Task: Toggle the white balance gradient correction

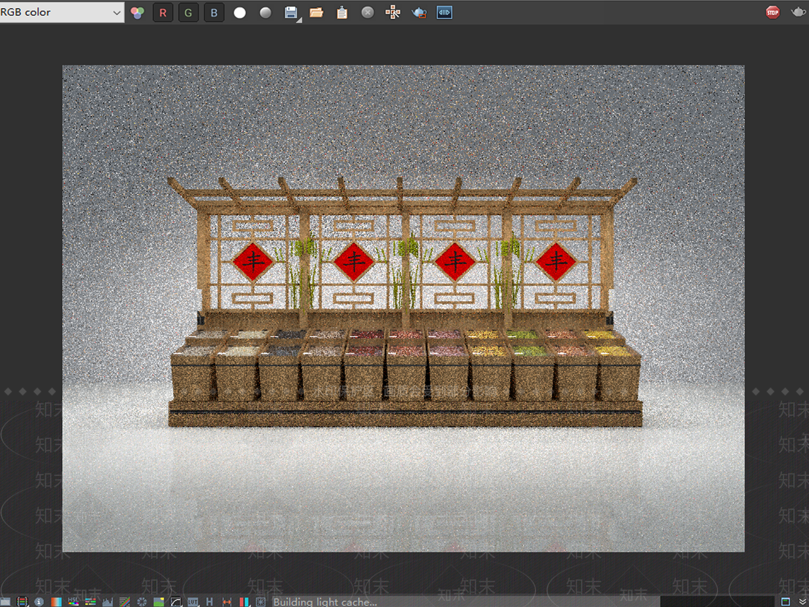Action: (56, 601)
